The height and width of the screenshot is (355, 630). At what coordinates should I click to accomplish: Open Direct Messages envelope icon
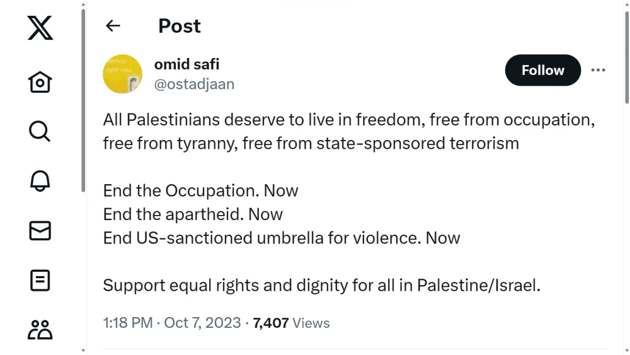40,231
